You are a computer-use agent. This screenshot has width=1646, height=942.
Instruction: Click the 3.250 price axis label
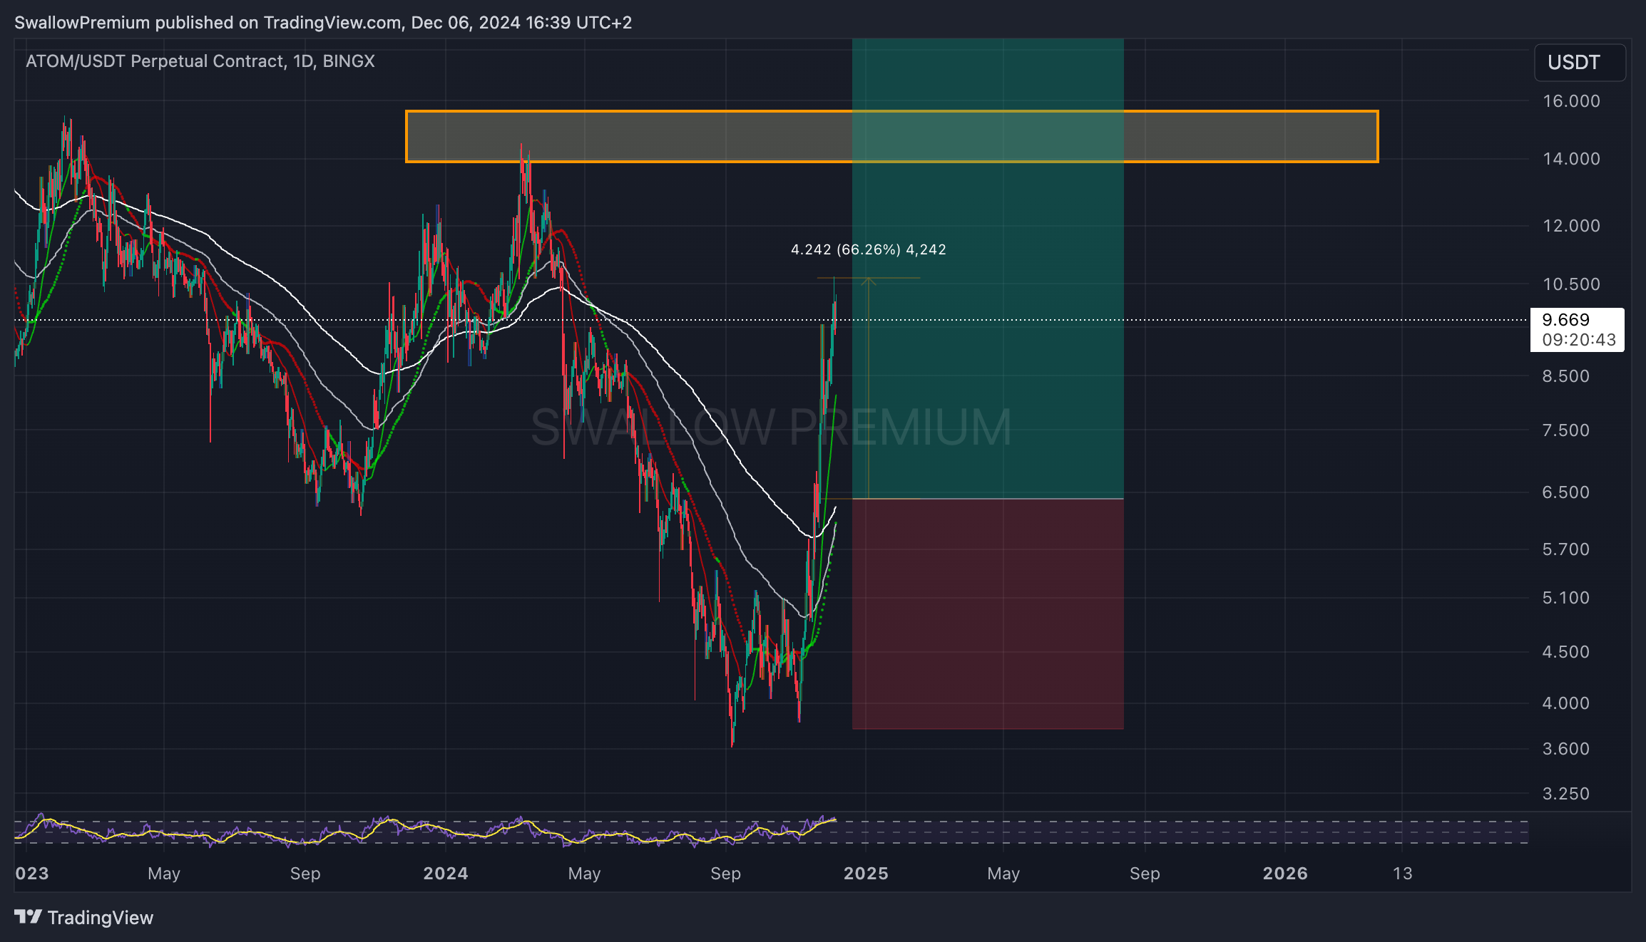tap(1565, 794)
